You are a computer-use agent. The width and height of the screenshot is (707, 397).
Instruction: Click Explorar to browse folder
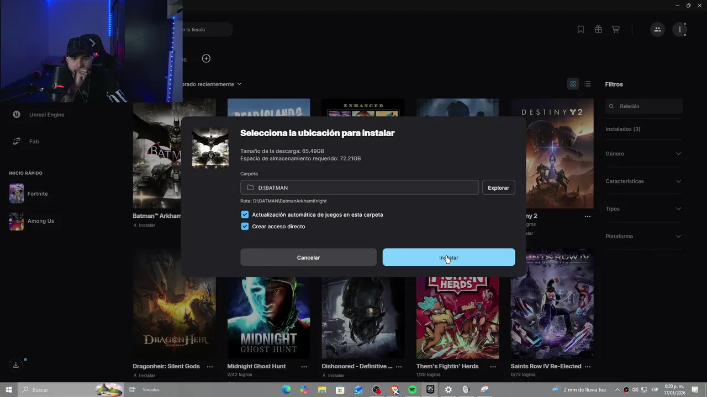click(x=498, y=187)
